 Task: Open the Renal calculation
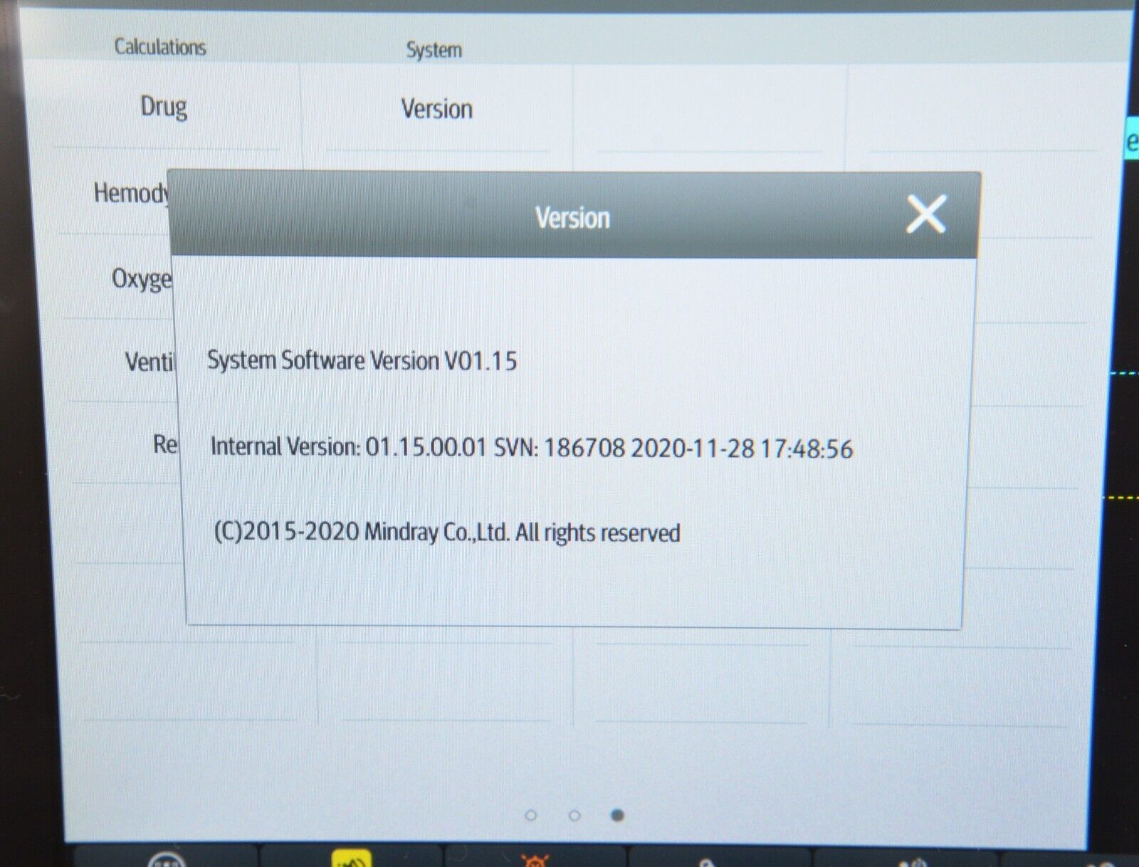click(x=164, y=444)
